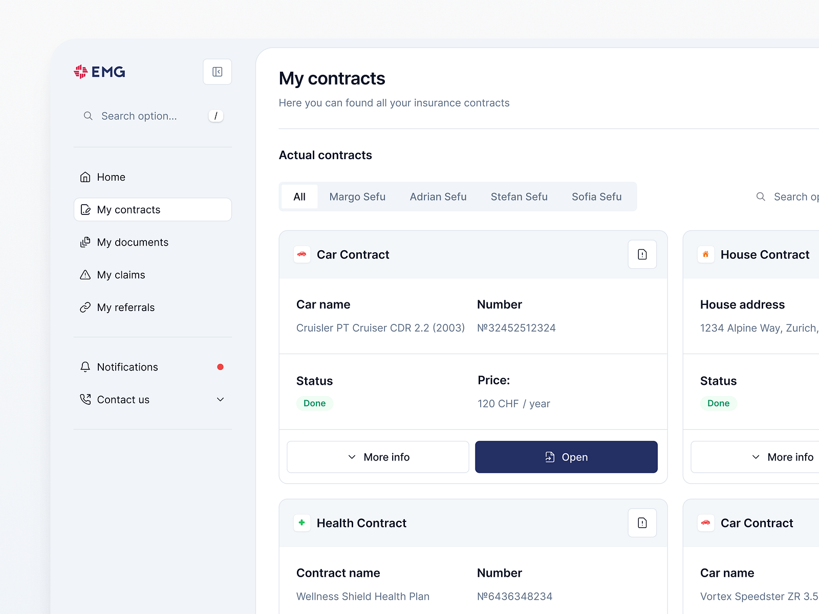The width and height of the screenshot is (819, 614).
Task: Click the My documents icon
Action: click(x=85, y=242)
